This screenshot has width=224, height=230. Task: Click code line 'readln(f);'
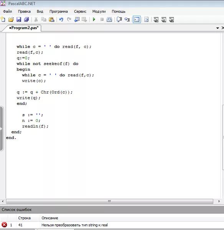(x=35, y=126)
